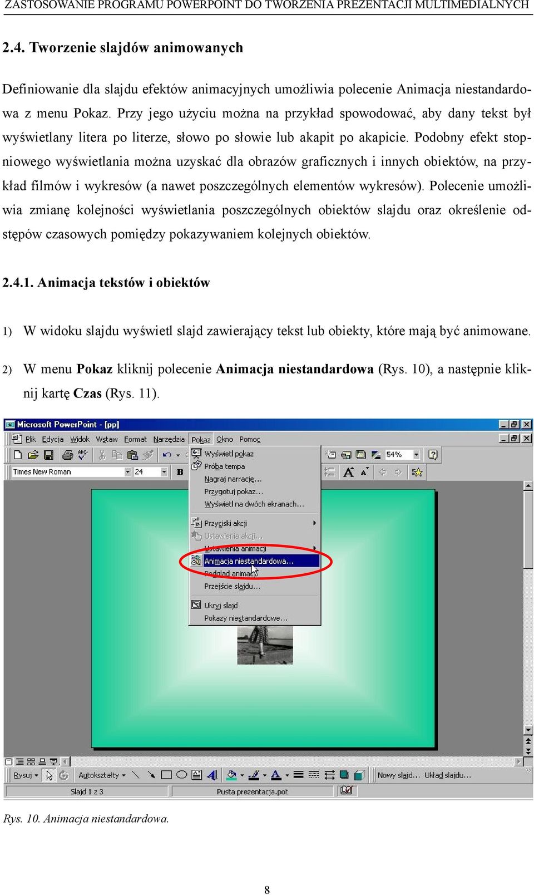
Task: Click the spelling status icon in status bar
Action: click(x=346, y=791)
